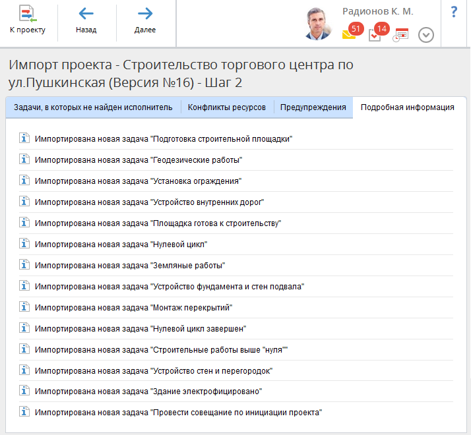Select the 'Земляные работы' import message
This screenshot has width=471, height=435.
(130, 265)
